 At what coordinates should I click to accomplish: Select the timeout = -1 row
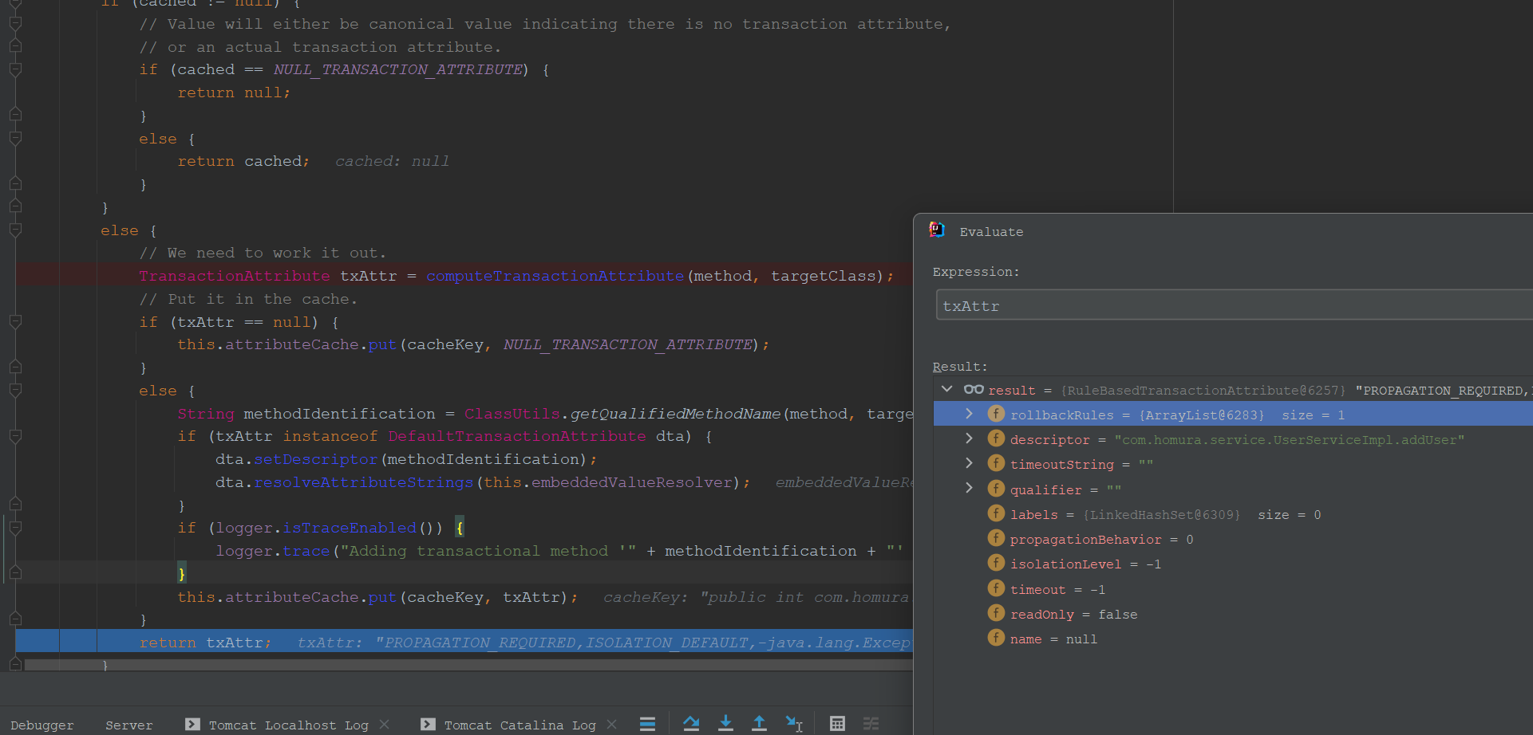1233,589
